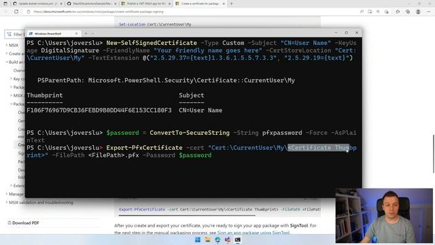This screenshot has height=245, width=435.
Task: Click the filter icon in the docs sidebar
Action: [9, 34]
